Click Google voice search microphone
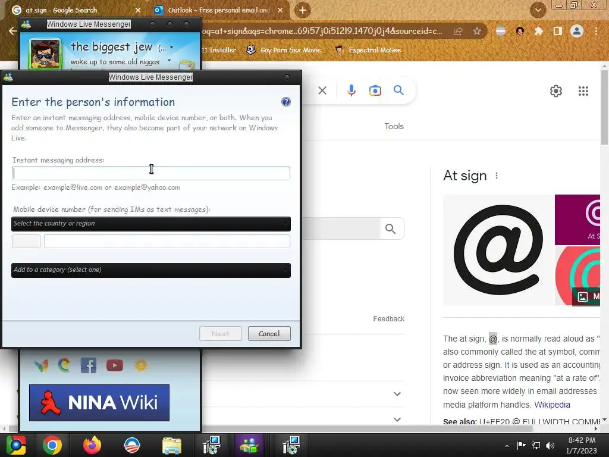Viewport: 609px width, 457px height. coord(351,90)
